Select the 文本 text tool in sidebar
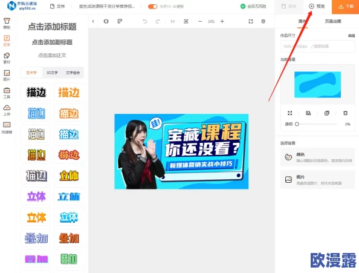 tap(7, 41)
